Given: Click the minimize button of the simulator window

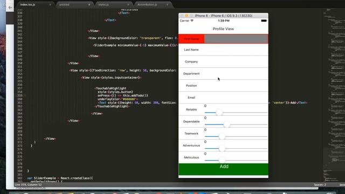Looking at the screenshot, I should pos(187,16).
